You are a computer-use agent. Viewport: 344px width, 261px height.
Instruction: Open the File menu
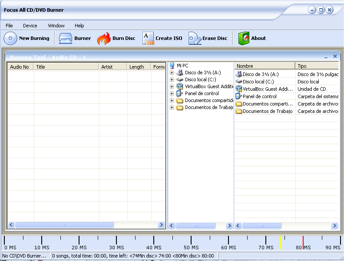click(x=9, y=26)
